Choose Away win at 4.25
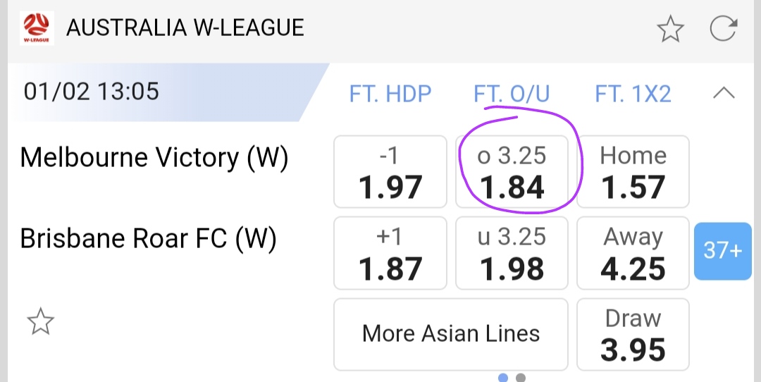761x382 pixels. pyautogui.click(x=633, y=253)
